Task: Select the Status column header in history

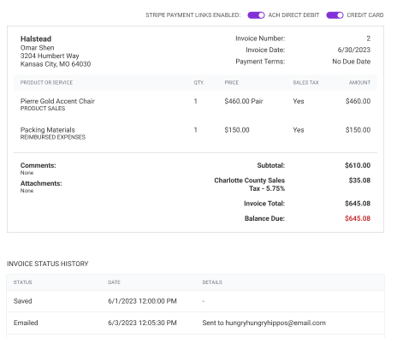Action: click(23, 282)
